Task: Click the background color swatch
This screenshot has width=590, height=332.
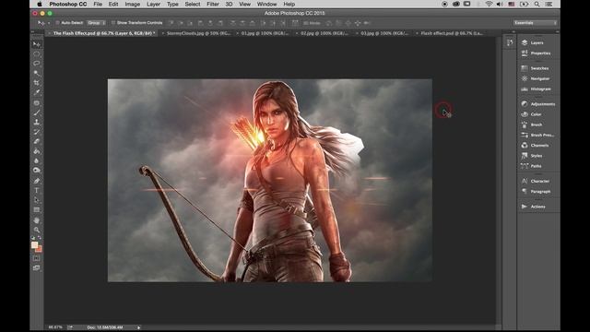Action: point(39,250)
